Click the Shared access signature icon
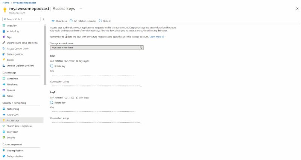 [x=4, y=126]
